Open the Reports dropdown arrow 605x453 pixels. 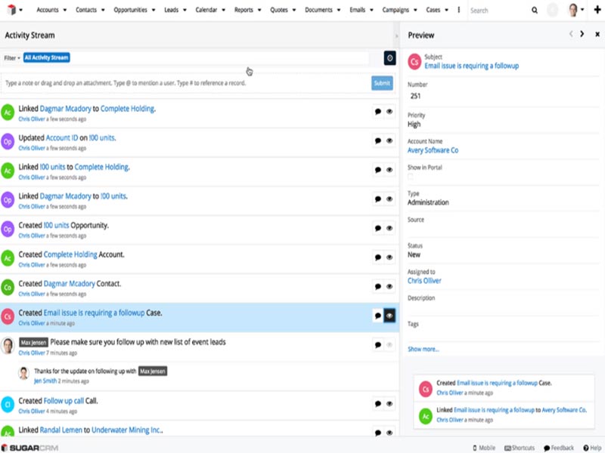pos(261,10)
